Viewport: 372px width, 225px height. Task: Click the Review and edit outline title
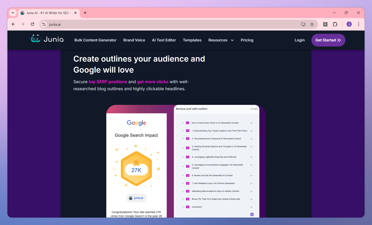click(192, 109)
